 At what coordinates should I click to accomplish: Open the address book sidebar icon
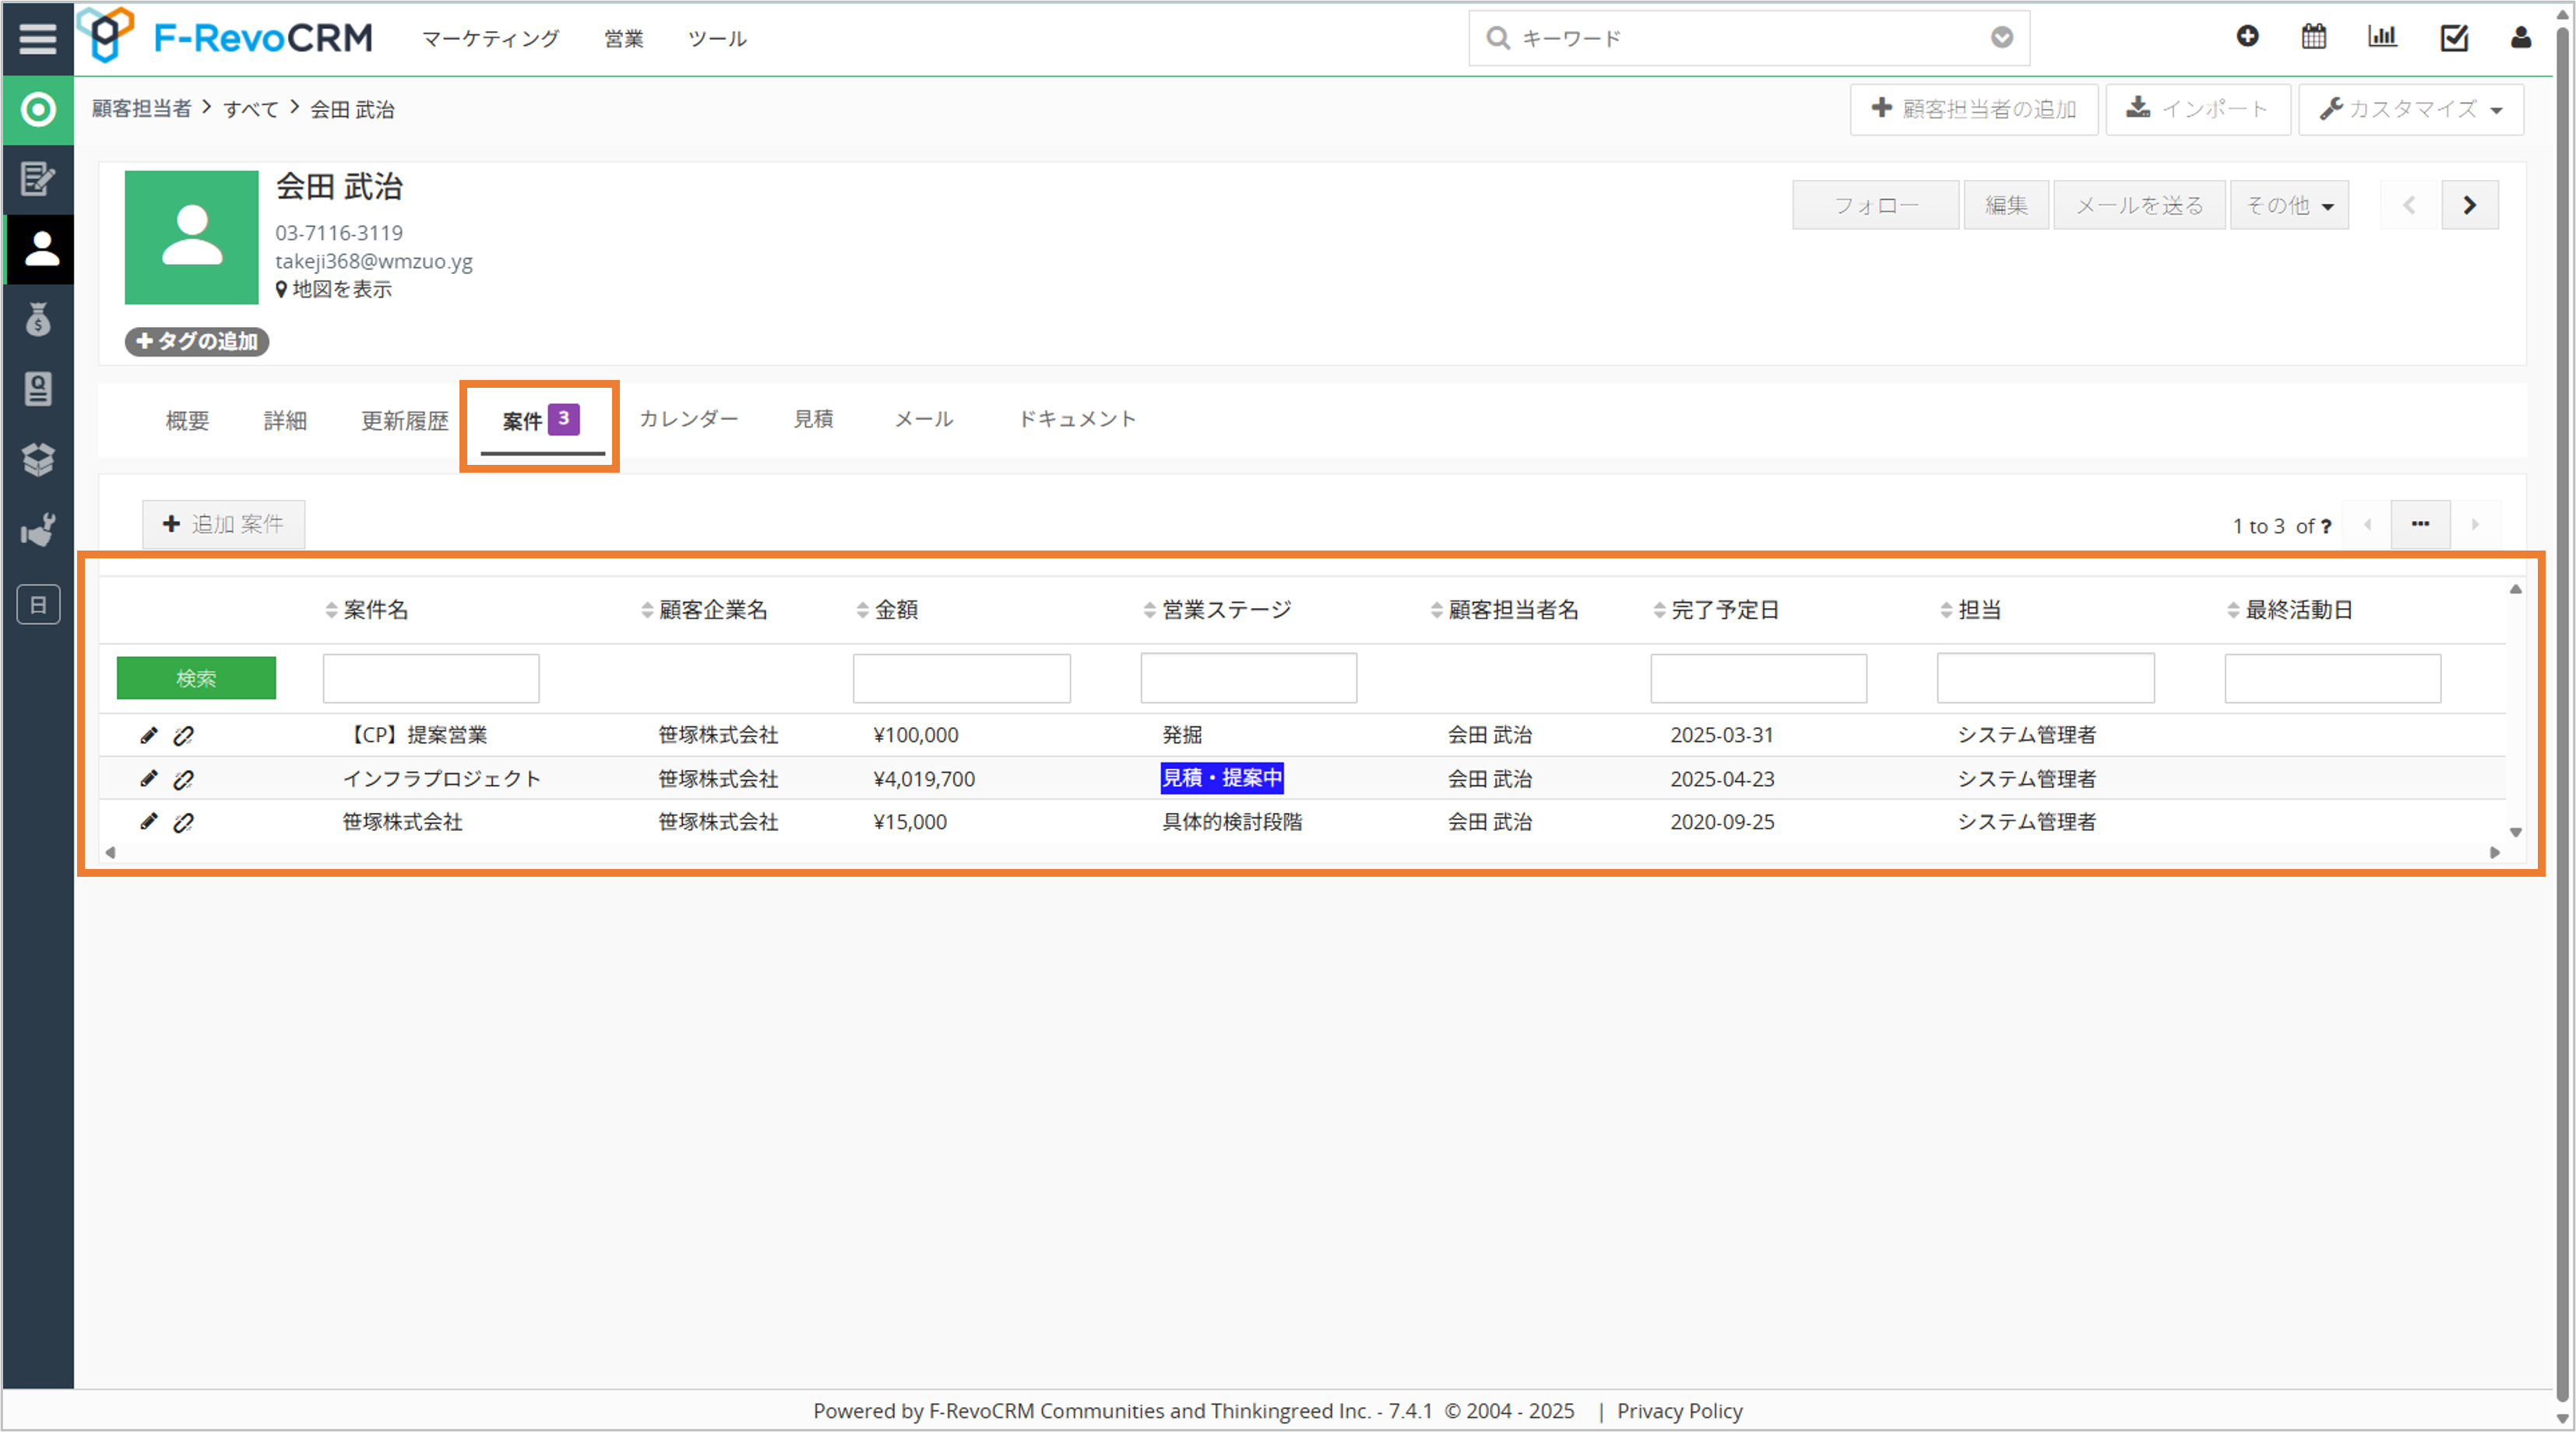tap(38, 389)
